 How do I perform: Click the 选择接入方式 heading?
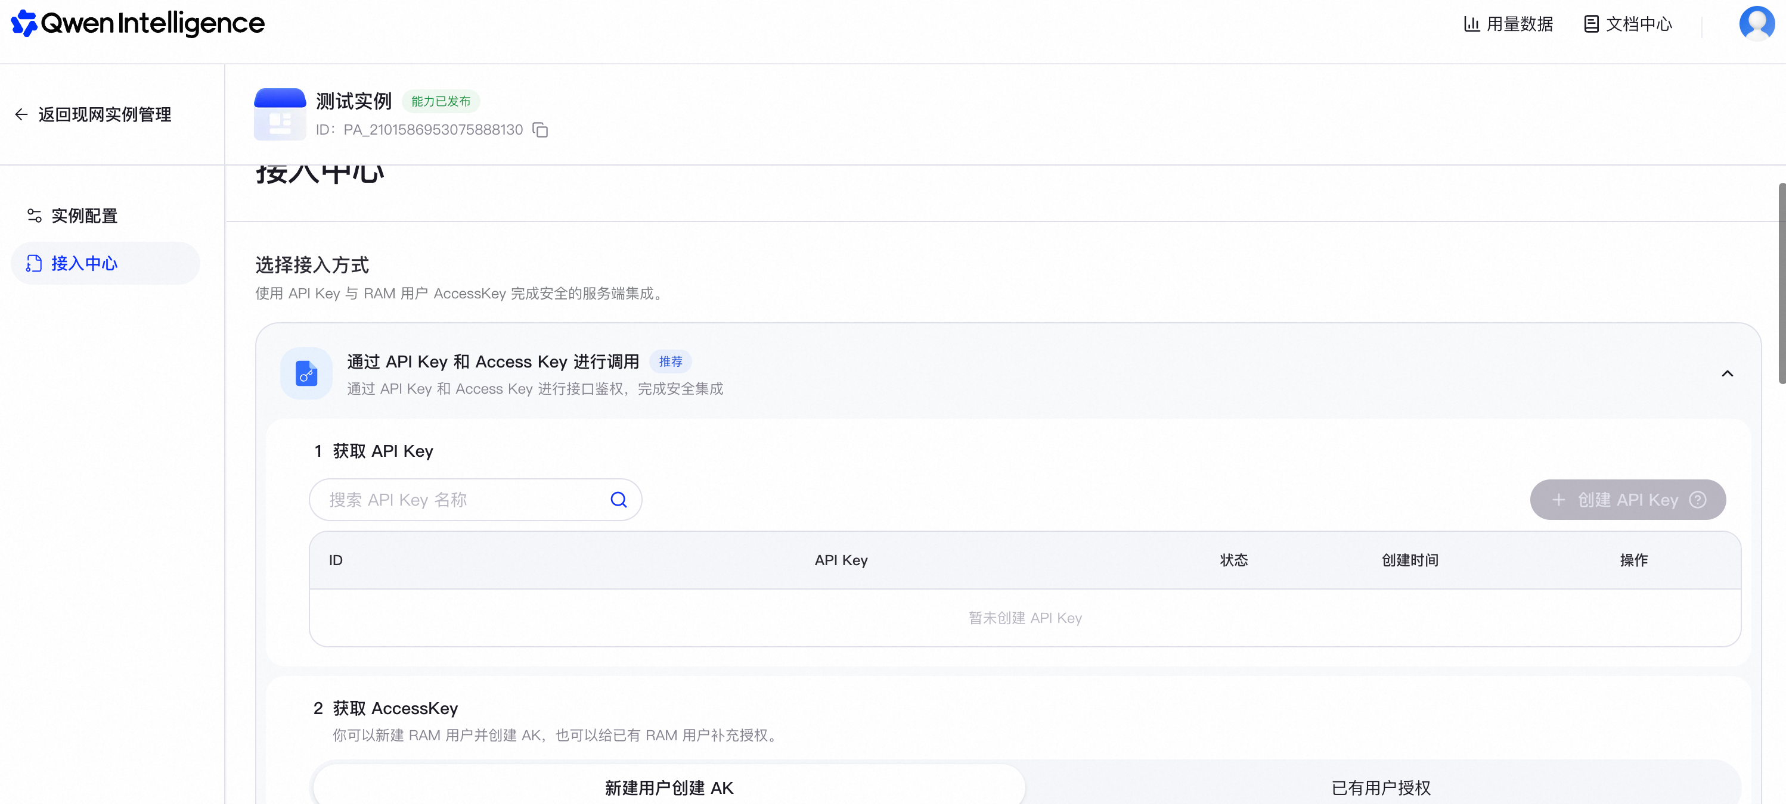pyautogui.click(x=312, y=265)
